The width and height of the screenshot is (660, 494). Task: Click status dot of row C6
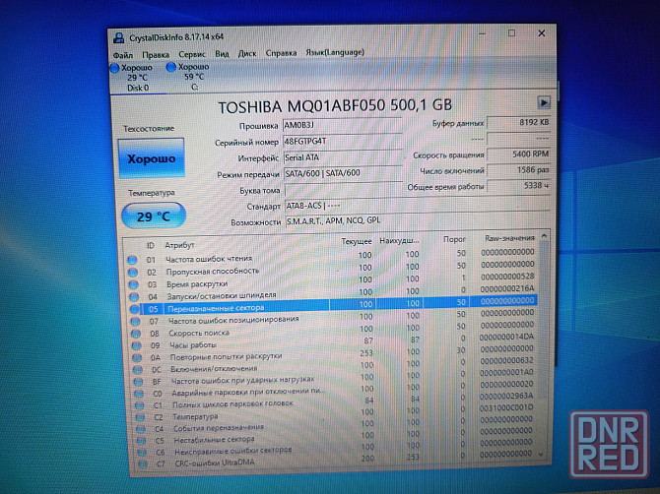142,453
